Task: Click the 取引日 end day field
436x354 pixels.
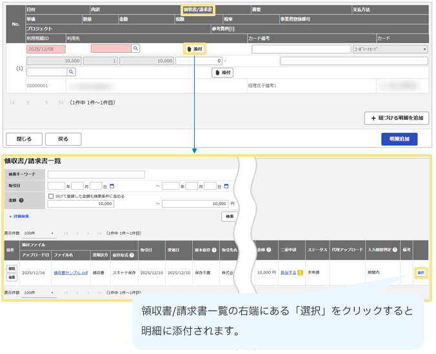Action: coord(210,186)
